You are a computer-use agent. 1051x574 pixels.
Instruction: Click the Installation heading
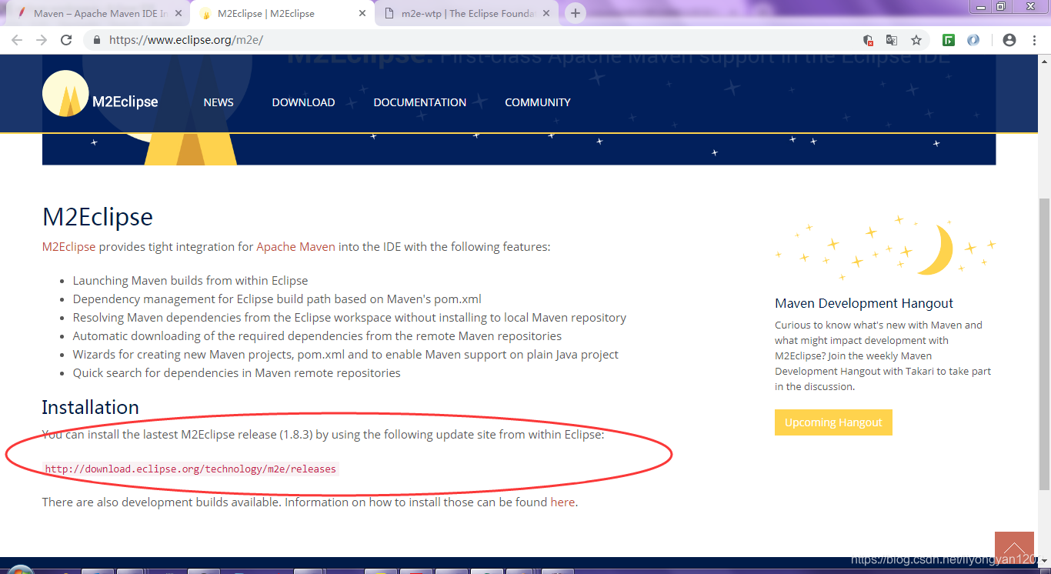click(x=90, y=407)
